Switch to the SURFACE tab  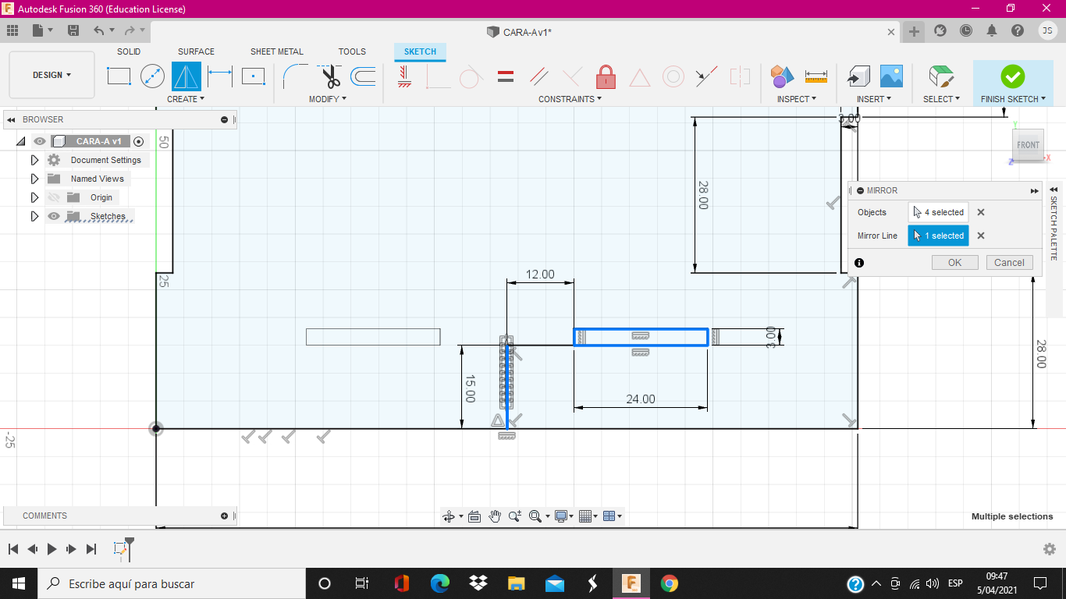point(196,51)
